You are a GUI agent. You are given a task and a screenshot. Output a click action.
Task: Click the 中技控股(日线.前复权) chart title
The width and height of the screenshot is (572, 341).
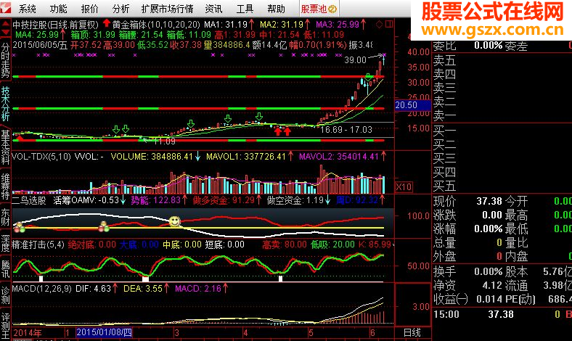point(55,25)
